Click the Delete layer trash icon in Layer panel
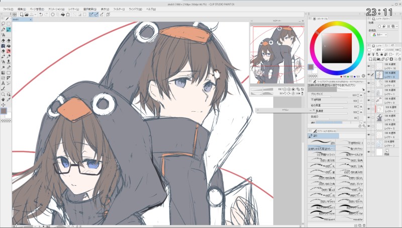The width and height of the screenshot is (402, 228). coord(399,59)
